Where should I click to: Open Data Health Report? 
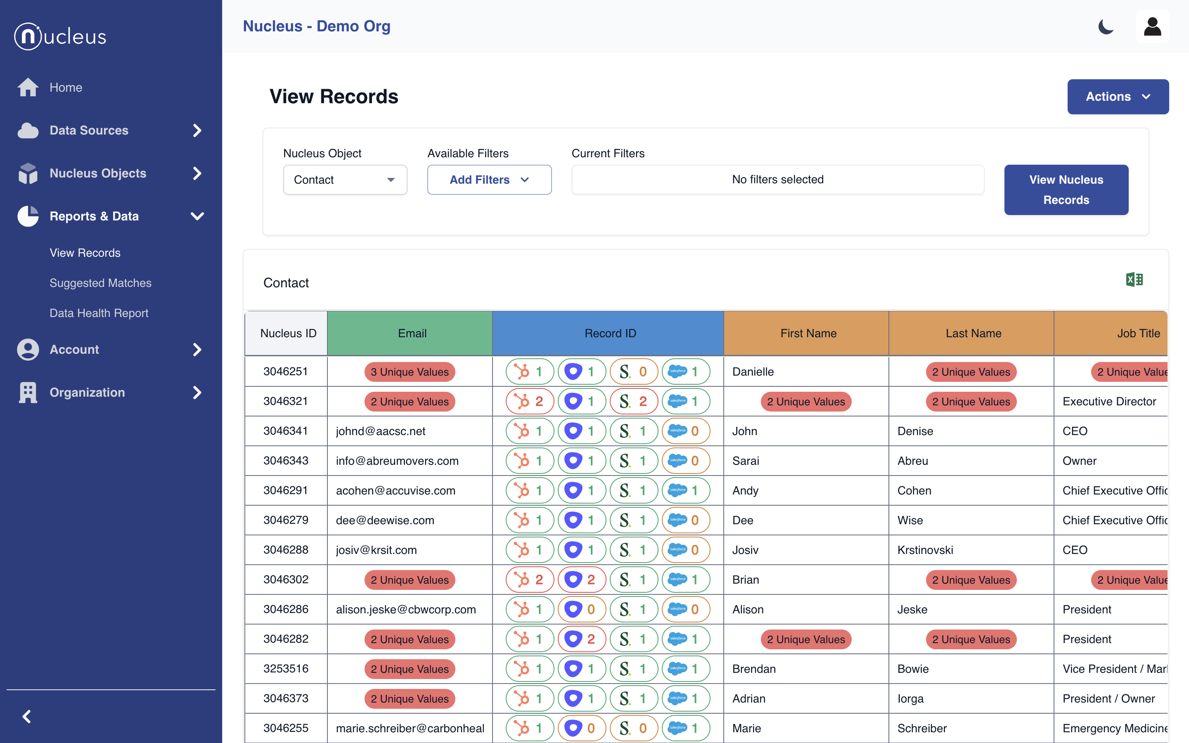click(x=99, y=313)
